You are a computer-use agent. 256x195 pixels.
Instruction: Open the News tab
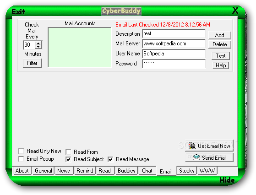click(64, 171)
